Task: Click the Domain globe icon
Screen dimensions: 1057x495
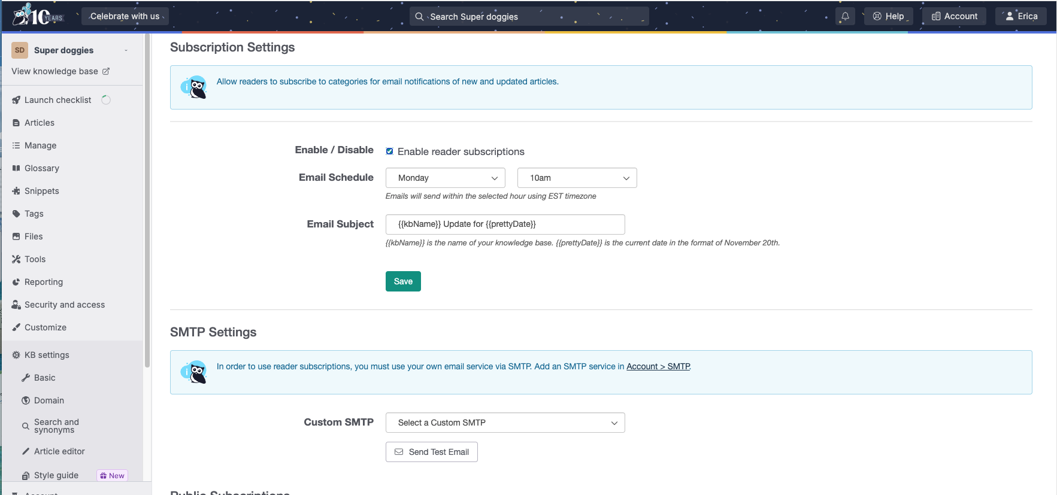Action: [26, 400]
